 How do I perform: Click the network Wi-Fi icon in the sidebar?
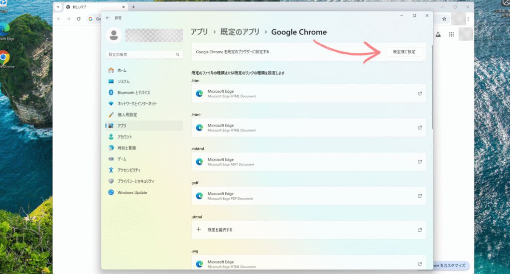(x=111, y=104)
